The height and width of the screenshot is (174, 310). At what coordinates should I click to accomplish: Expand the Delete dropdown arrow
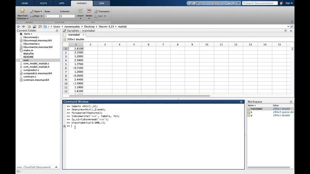click(x=89, y=18)
